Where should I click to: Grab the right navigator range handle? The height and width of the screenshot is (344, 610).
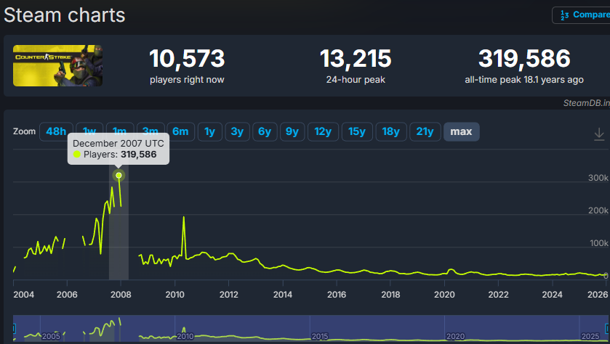pos(607,329)
